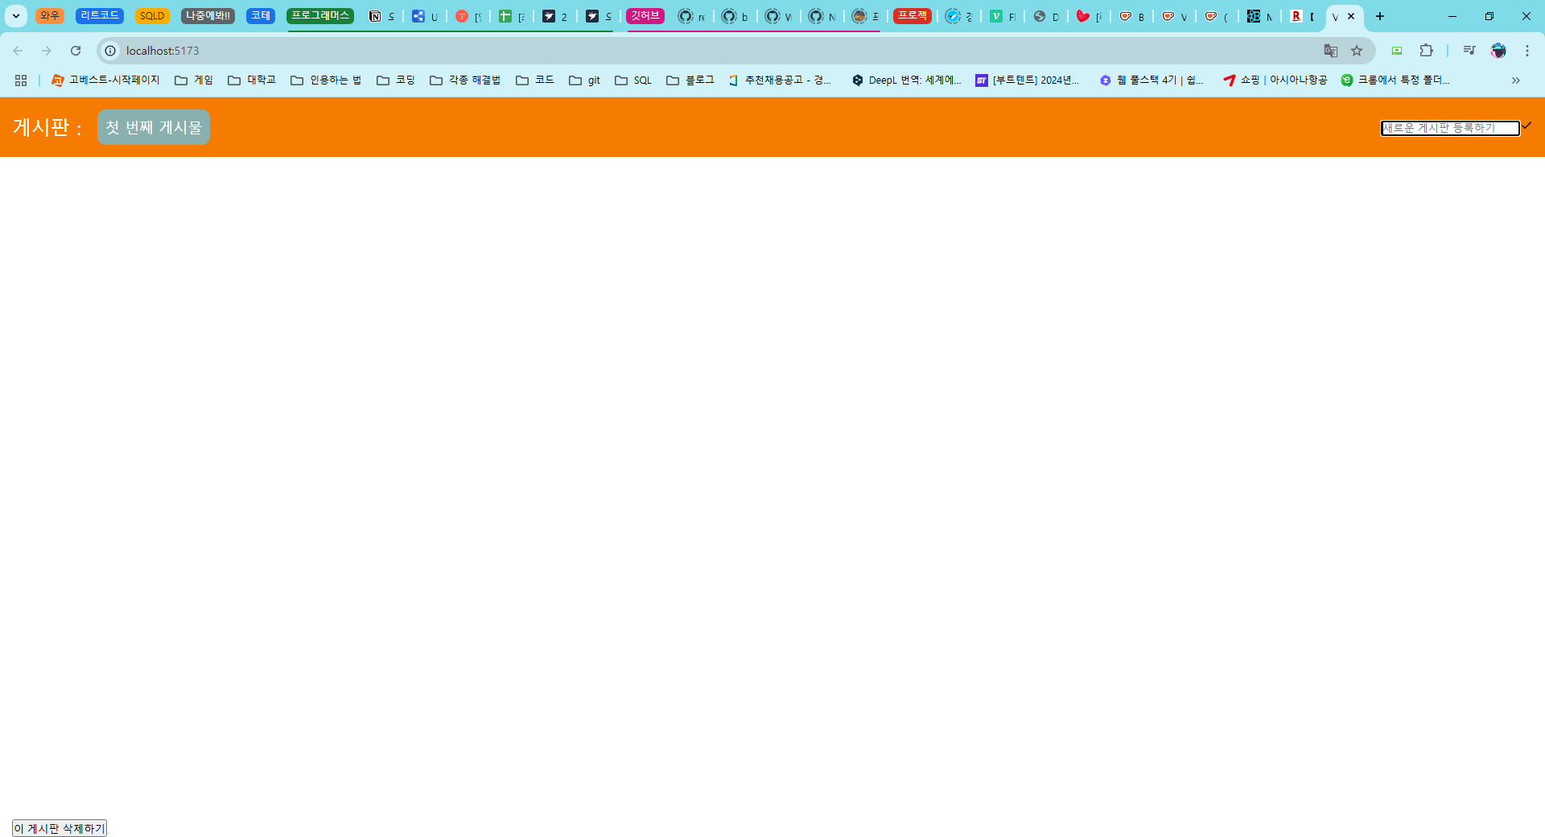Switch to the blue checkmark-icon tab

(x=959, y=16)
